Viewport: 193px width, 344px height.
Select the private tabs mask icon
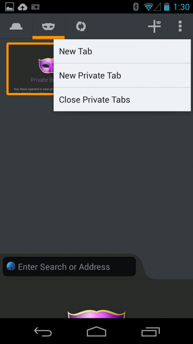pos(48,27)
